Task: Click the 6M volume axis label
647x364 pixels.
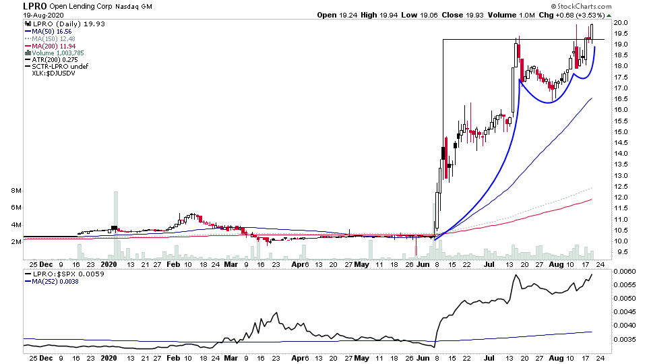Action: (x=16, y=208)
